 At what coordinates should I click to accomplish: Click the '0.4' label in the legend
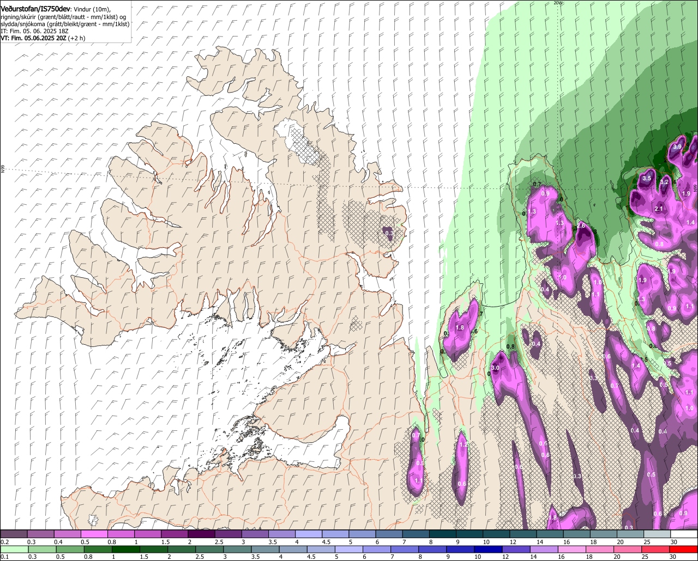[58, 542]
